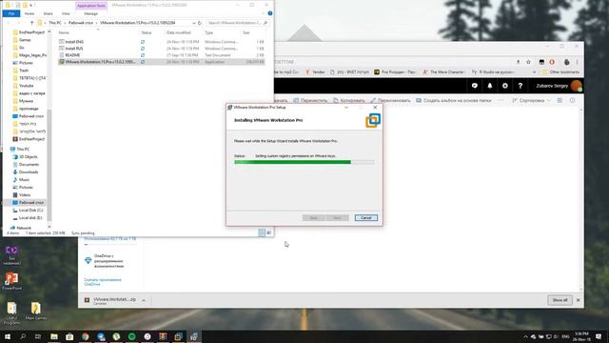Image resolution: width=609 pixels, height=343 pixels.
Task: Open Chrome three-dot menu
Action: tap(578, 62)
